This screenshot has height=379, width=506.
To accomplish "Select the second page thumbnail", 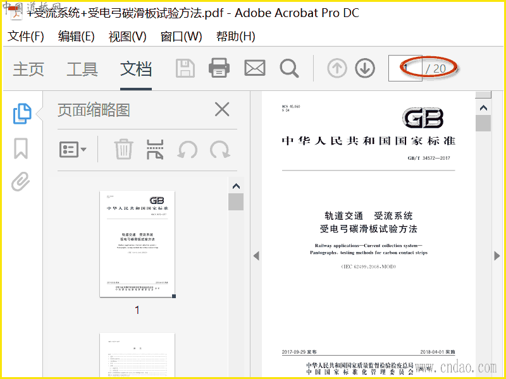I will pos(137,355).
